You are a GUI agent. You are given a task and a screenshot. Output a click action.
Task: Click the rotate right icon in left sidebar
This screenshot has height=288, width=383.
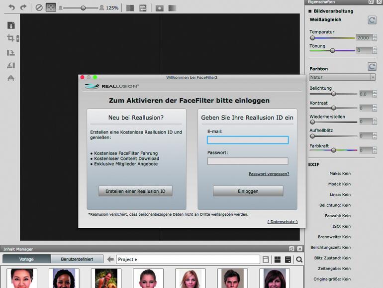(11, 52)
